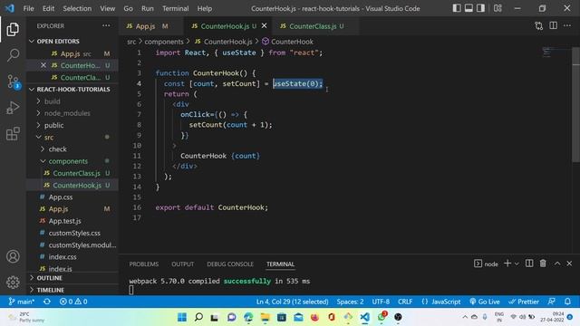Screen dimensions: 580x326
Task: Open the Search view in activity bar
Action: (x=13, y=55)
